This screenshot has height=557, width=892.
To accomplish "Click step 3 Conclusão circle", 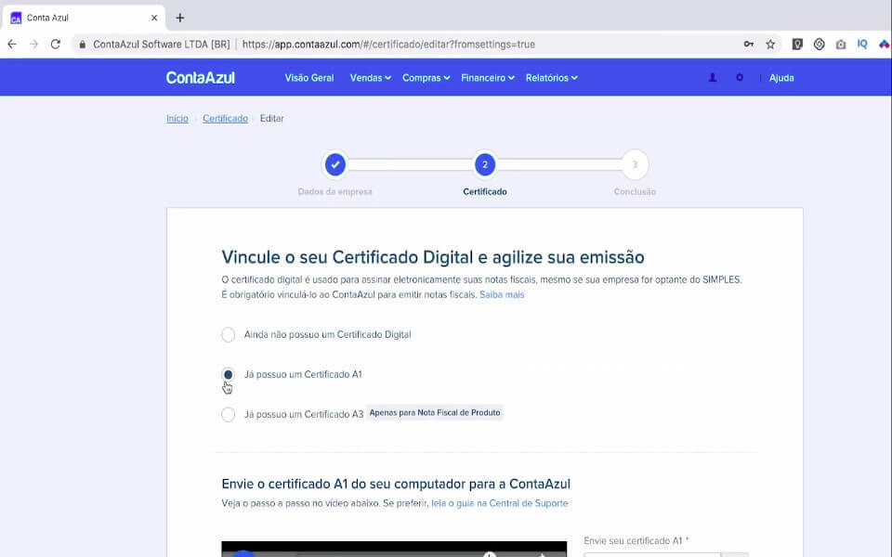I will click(x=635, y=165).
